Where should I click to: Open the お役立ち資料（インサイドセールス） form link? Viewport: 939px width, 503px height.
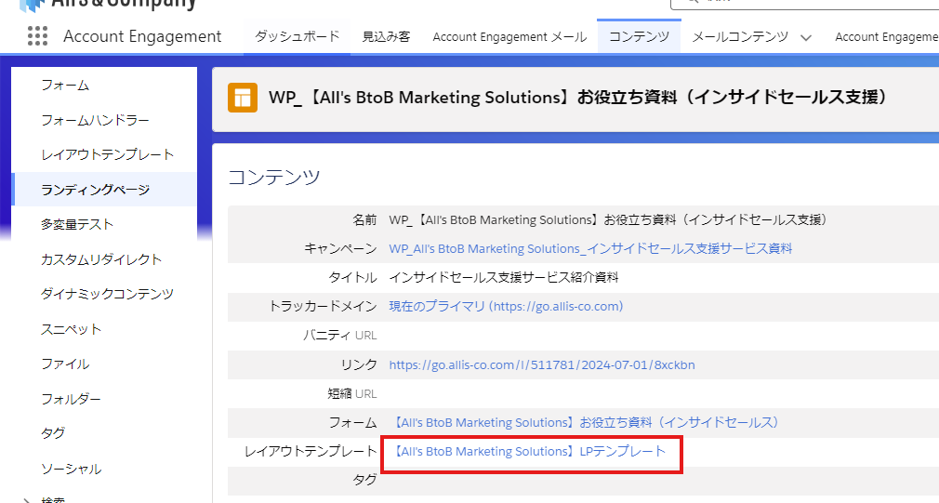[586, 422]
